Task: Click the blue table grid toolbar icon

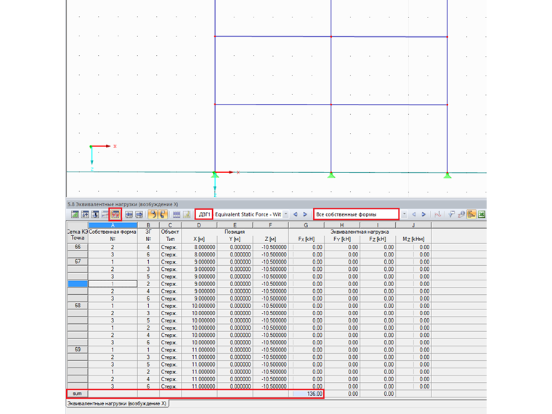Action: pos(176,214)
